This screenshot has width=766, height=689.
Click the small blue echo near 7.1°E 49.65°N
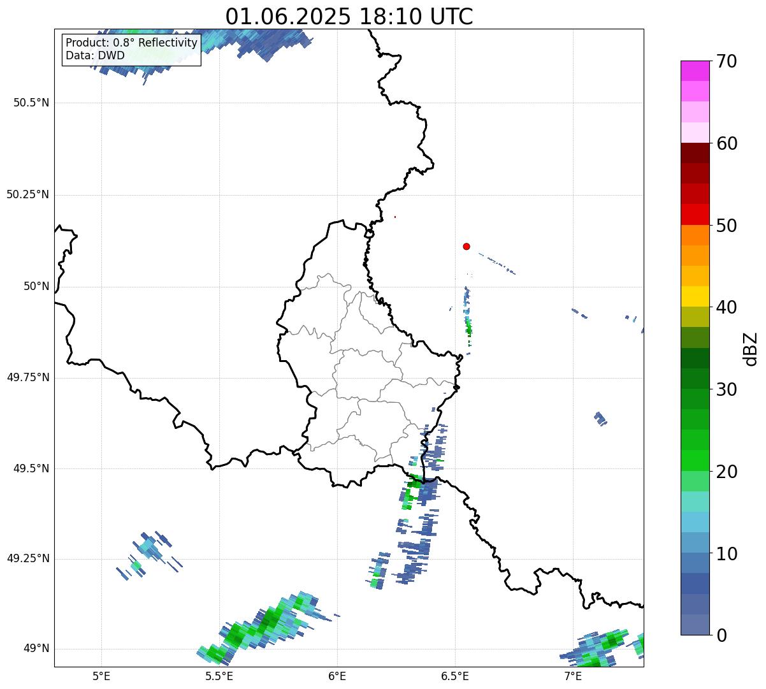[600, 418]
